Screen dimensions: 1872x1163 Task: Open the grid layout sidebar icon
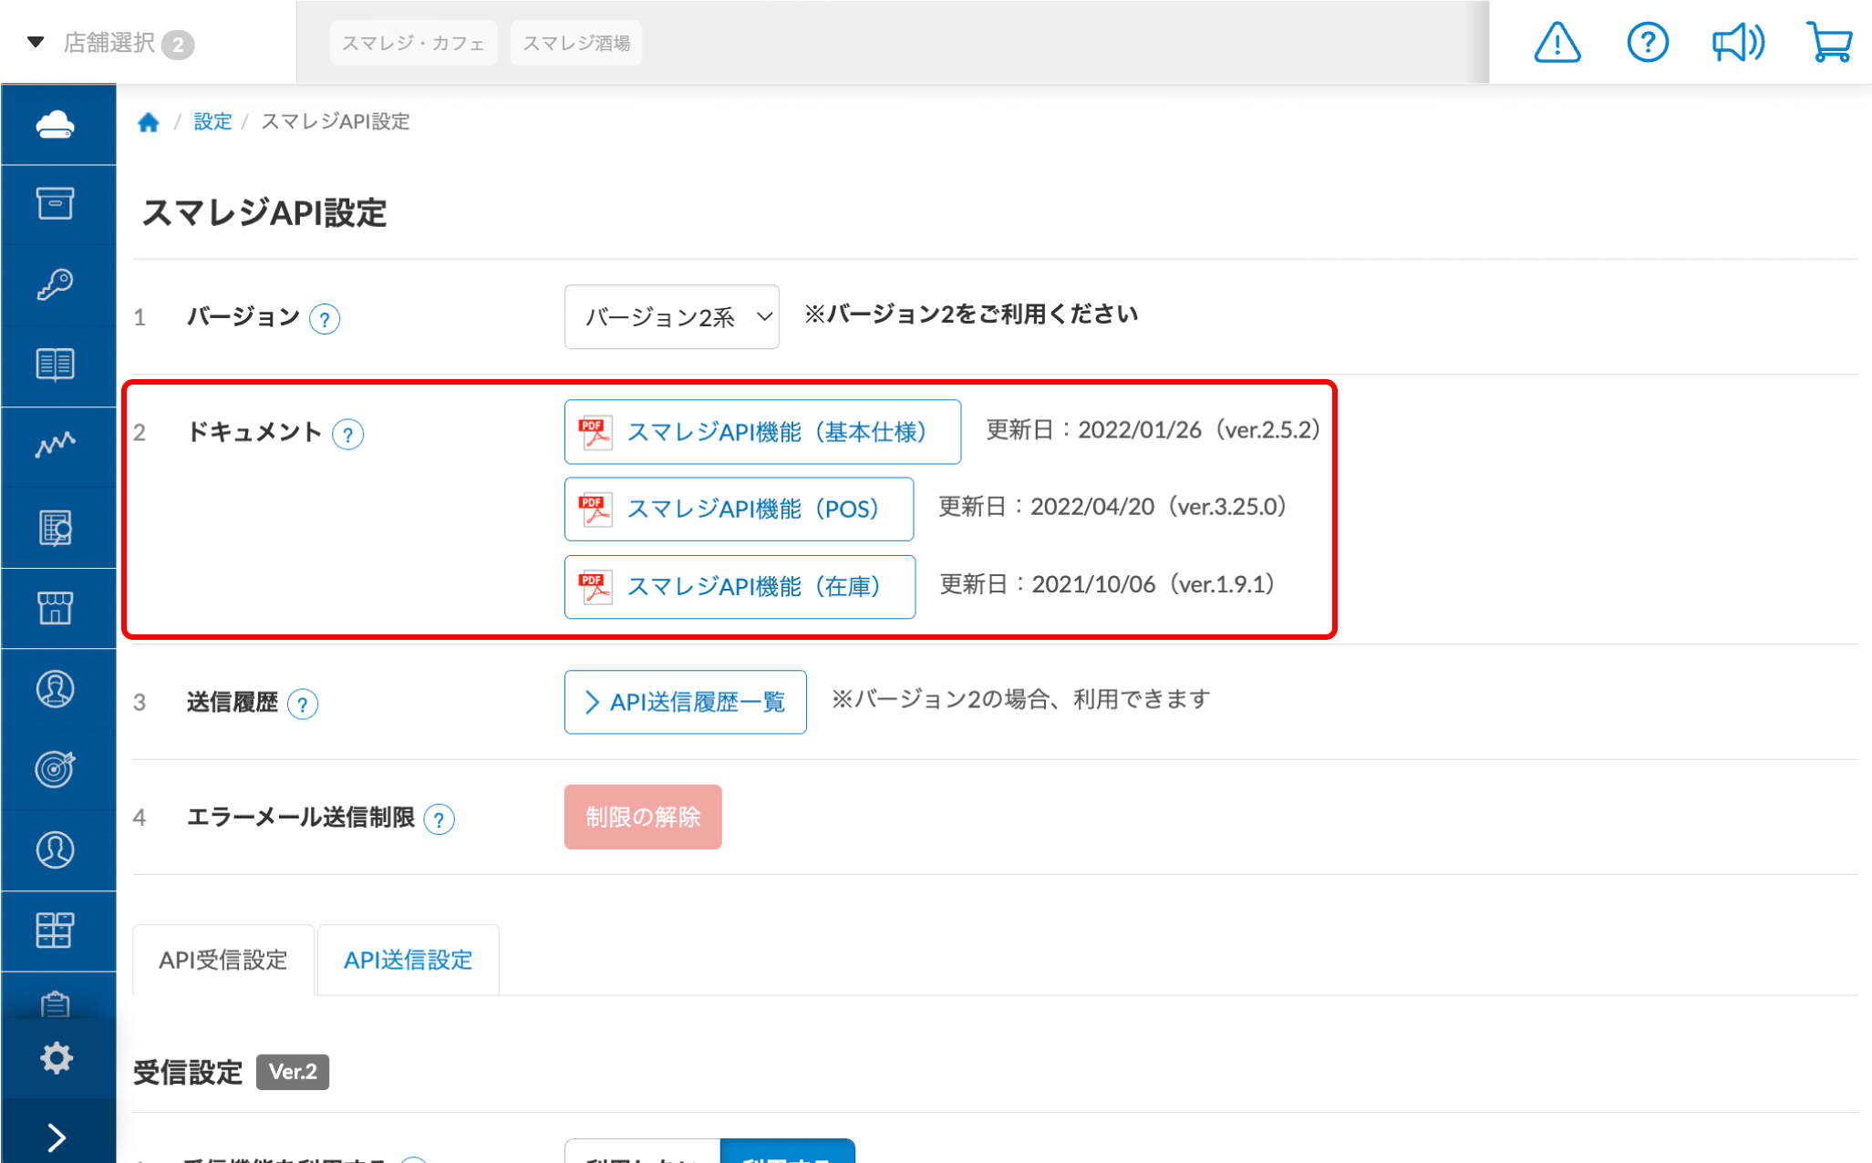point(56,931)
